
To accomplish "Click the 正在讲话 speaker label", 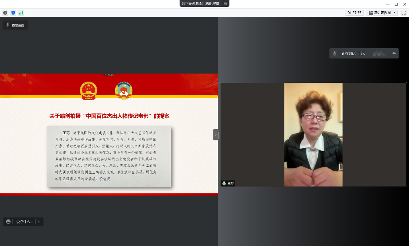I will point(353,53).
